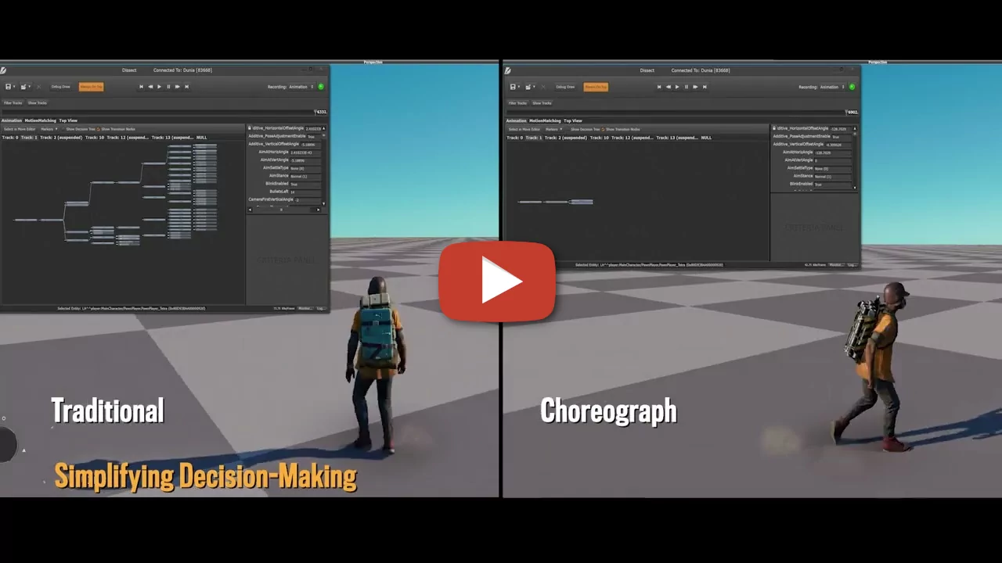Viewport: 1002px width, 563px height.
Task: Play the video with the red YouTube button
Action: click(x=497, y=281)
